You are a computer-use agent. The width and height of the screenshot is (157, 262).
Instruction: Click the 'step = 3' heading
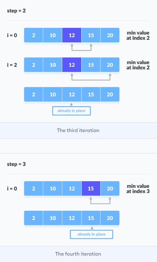(x=16, y=164)
